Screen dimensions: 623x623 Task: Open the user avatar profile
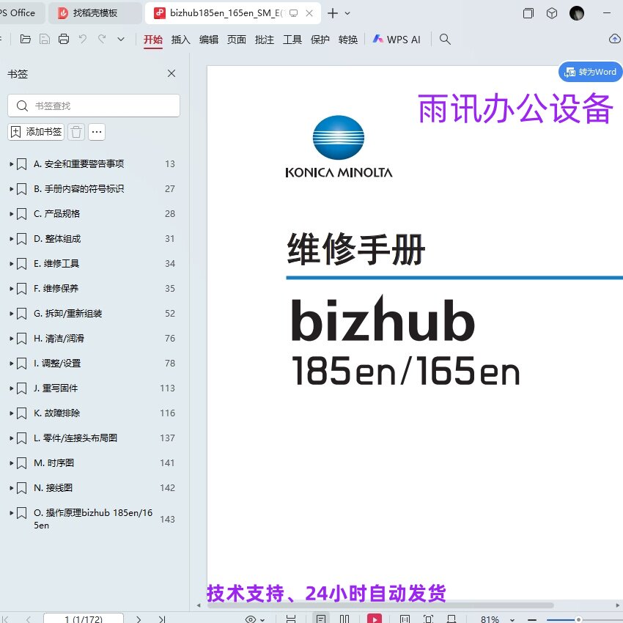click(577, 13)
